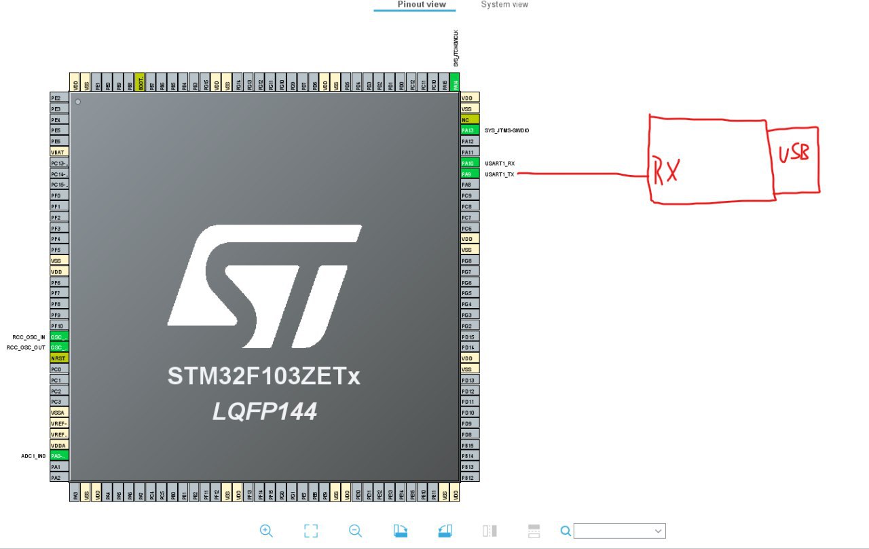Click the USART1_TX signal label
The width and height of the screenshot is (869, 549).
[x=500, y=174]
